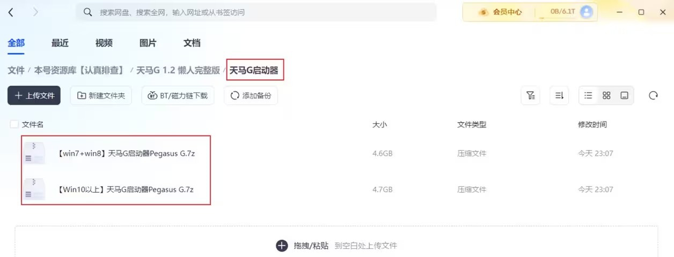Viewport: 674px width, 257px height.
Task: Open the file filter options
Action: pyautogui.click(x=530, y=95)
